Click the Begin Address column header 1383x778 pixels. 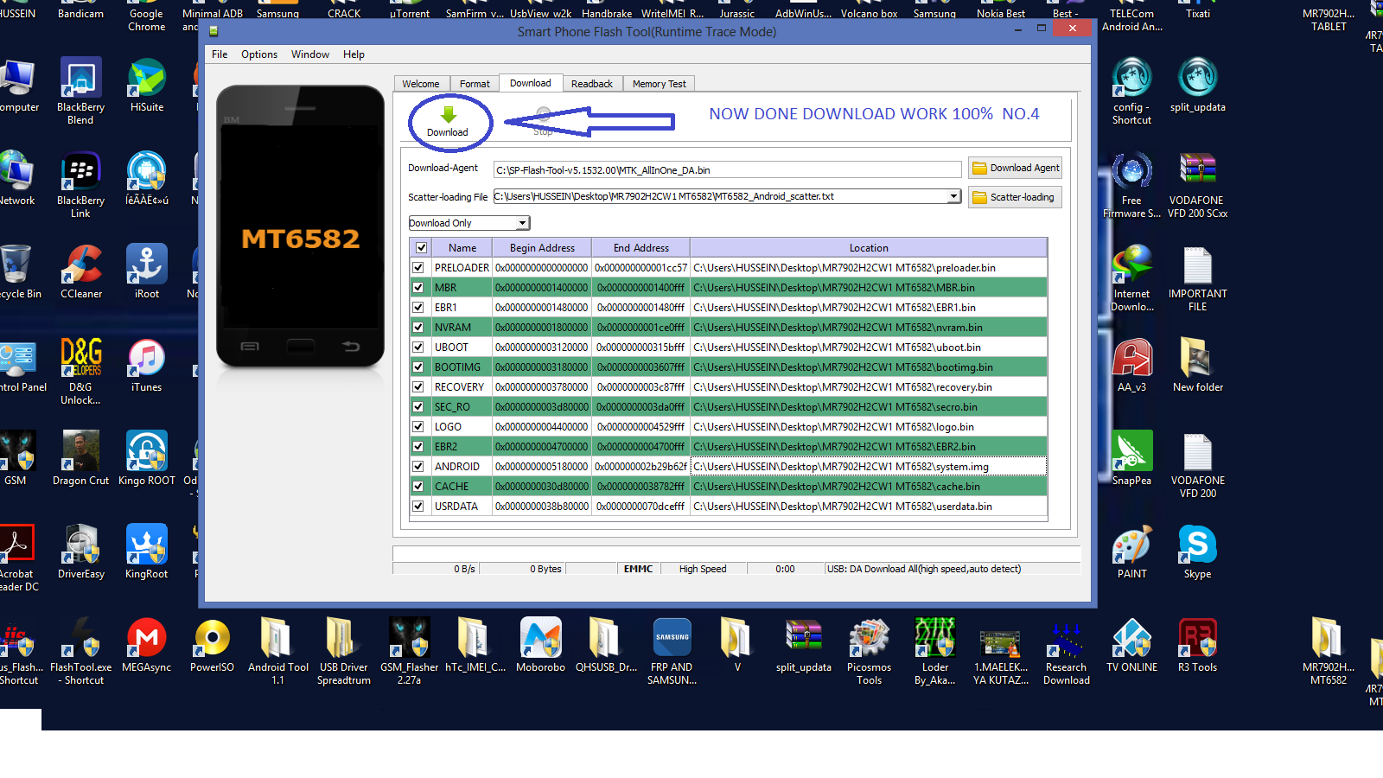542,247
